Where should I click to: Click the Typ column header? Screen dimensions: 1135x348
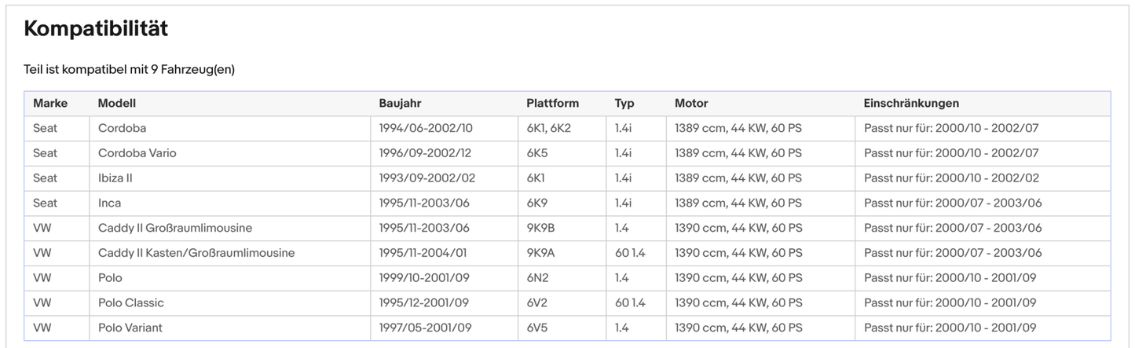tap(624, 104)
